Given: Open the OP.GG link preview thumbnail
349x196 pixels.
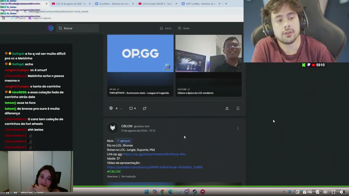Looking at the screenshot, I should click(x=140, y=53).
